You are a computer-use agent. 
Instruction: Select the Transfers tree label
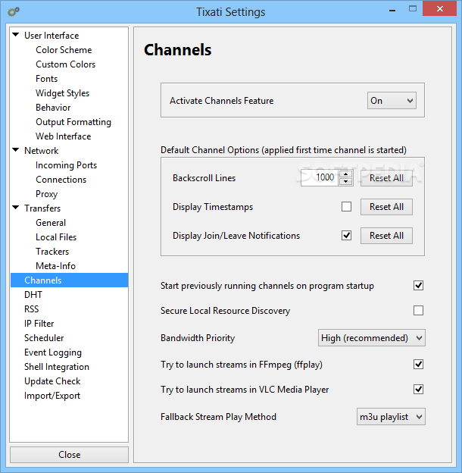tap(42, 208)
